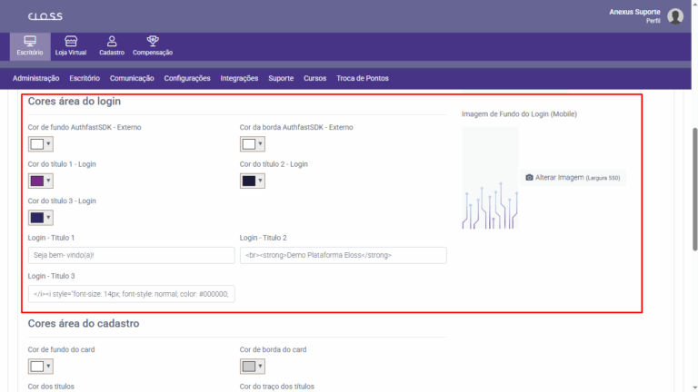
Task: Click the login background image thumbnail
Action: pos(490,178)
